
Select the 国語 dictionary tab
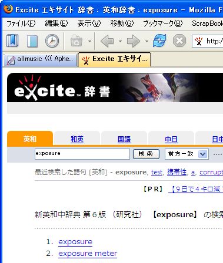124,139
